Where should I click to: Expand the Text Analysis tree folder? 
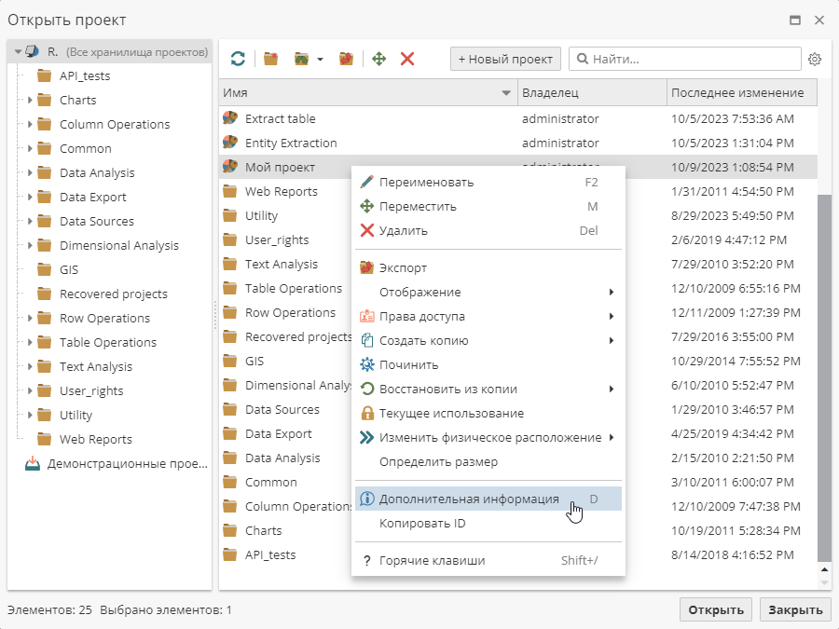30,366
